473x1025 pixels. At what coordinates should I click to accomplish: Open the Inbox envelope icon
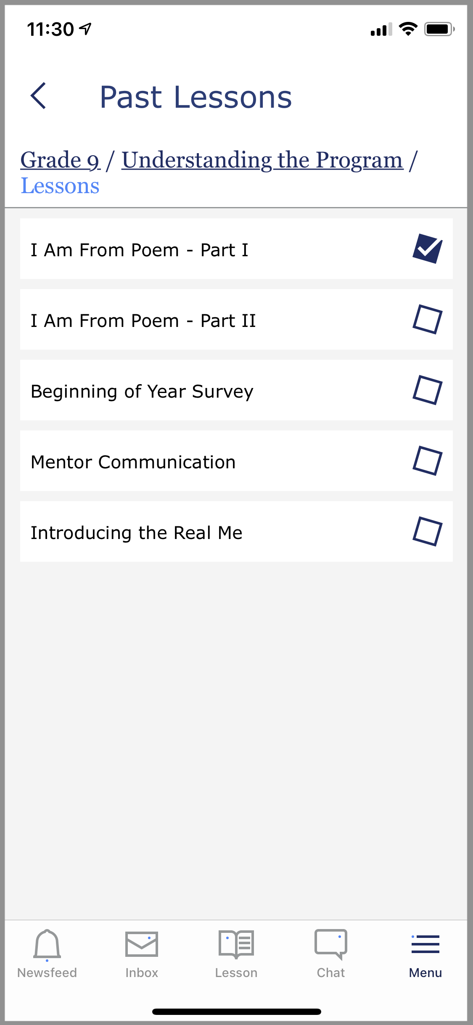(x=142, y=944)
